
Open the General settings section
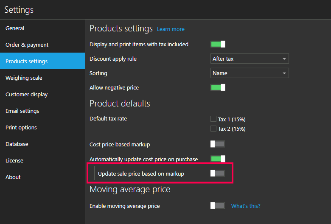click(x=15, y=28)
